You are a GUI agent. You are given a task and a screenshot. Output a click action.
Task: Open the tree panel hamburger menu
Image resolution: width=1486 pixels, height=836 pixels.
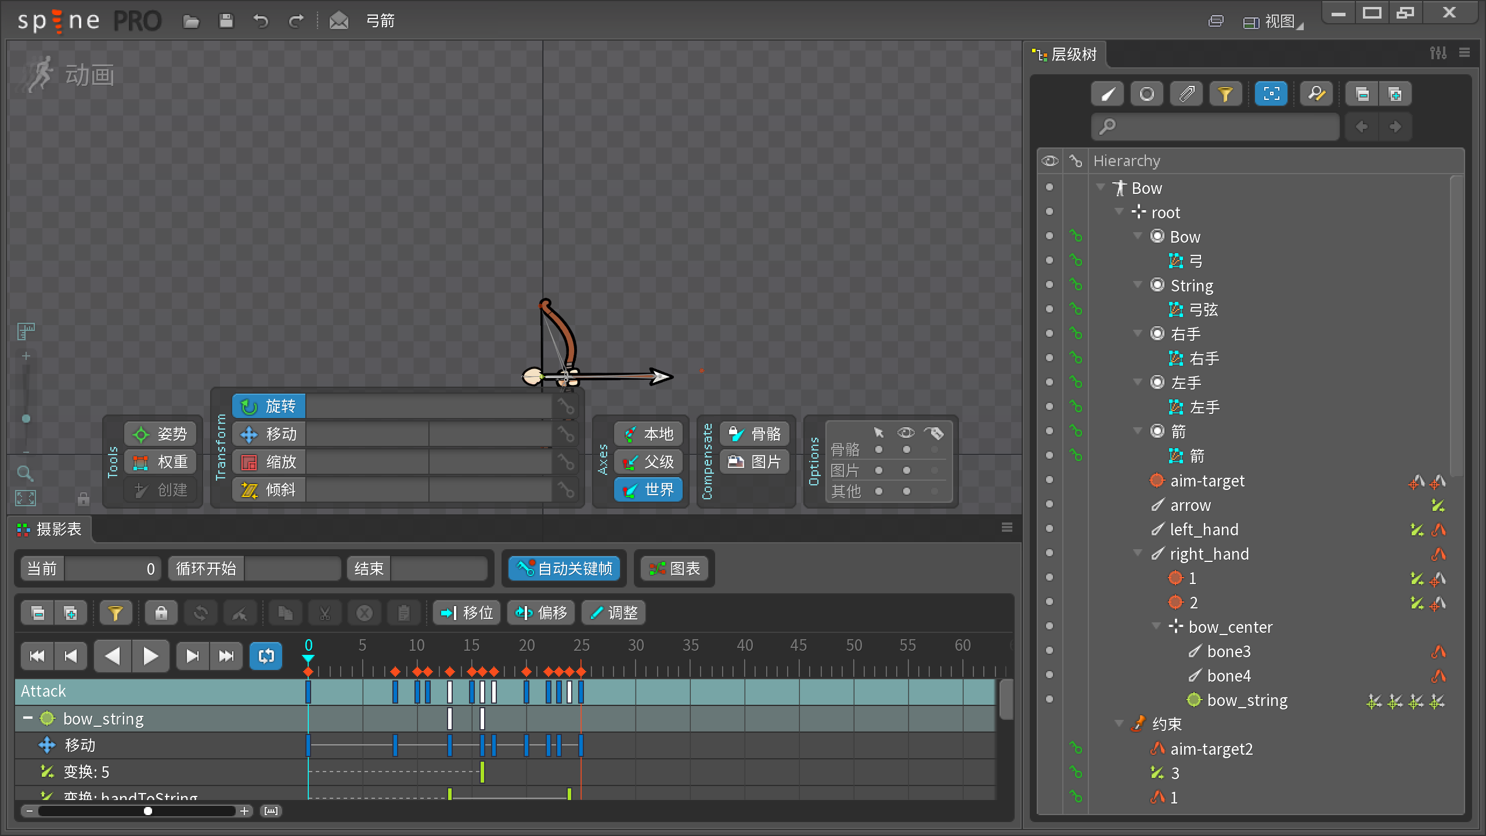click(x=1465, y=53)
